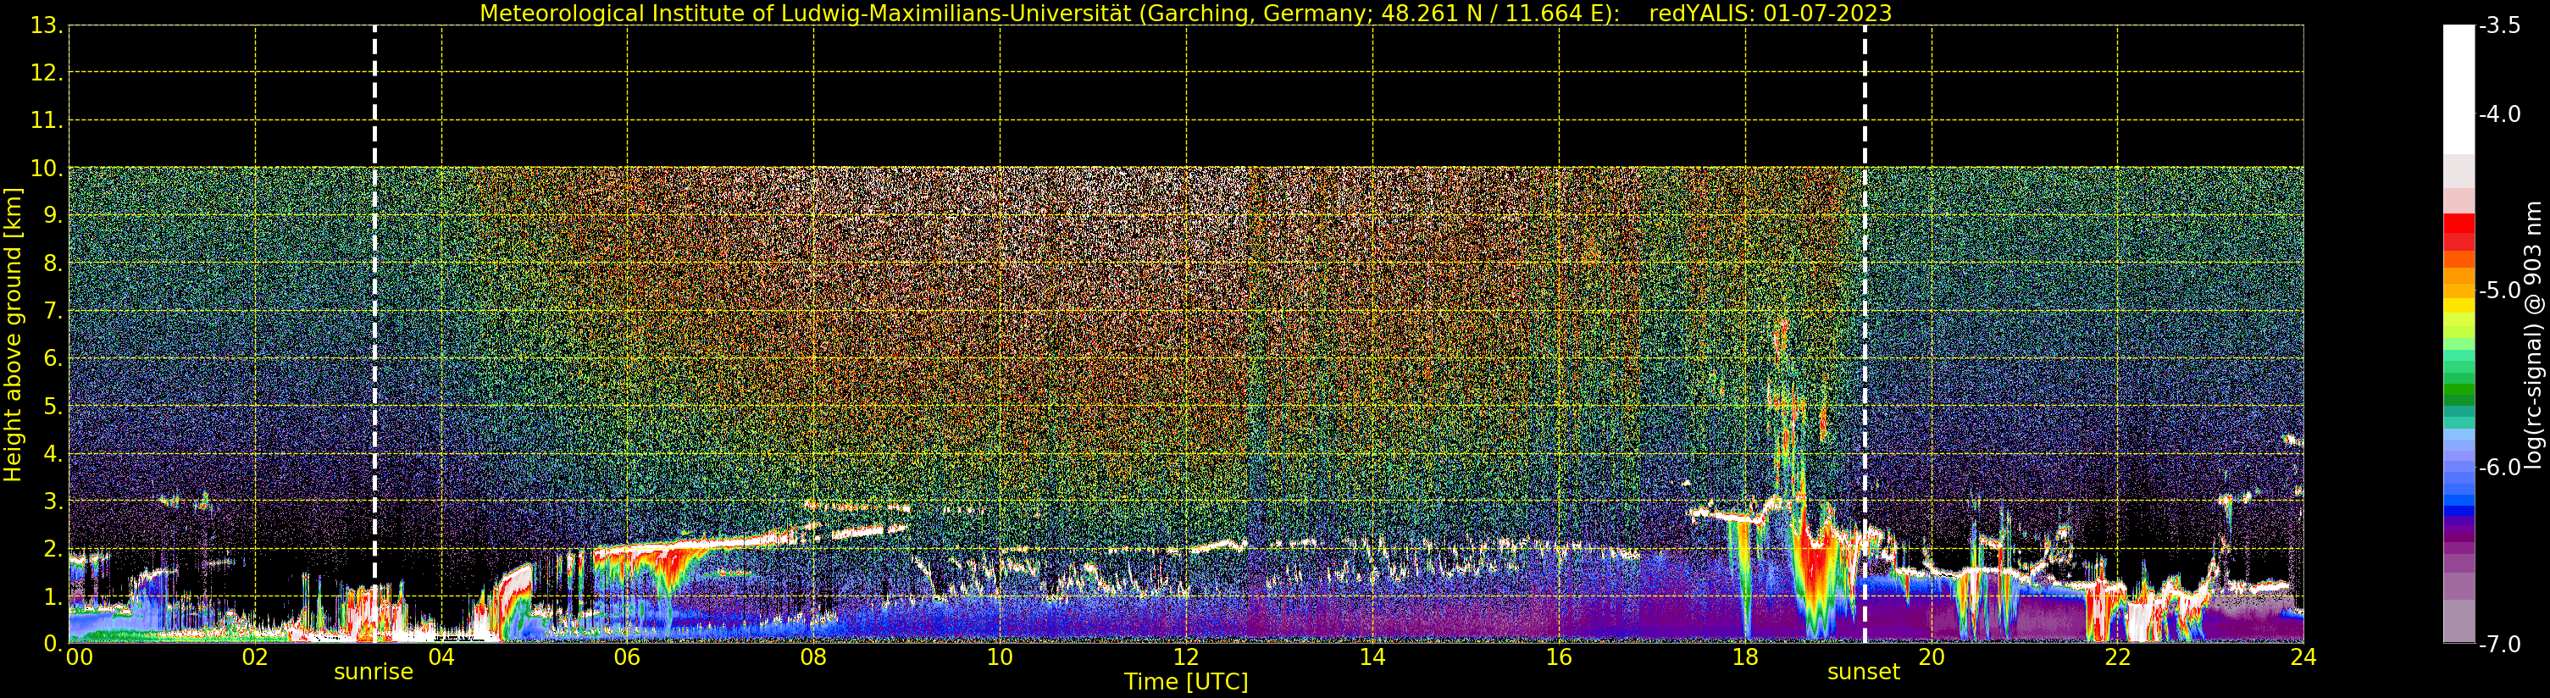Click the time-axis tick label '02'

254,657
